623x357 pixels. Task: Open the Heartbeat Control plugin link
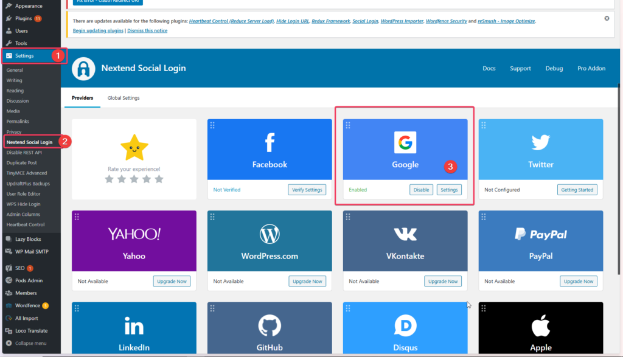tap(231, 21)
